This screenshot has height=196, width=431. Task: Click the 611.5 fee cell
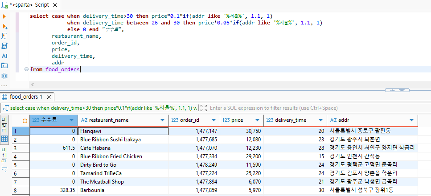pos(53,148)
